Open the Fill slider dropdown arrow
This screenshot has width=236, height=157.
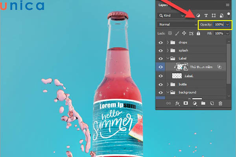pos(228,33)
